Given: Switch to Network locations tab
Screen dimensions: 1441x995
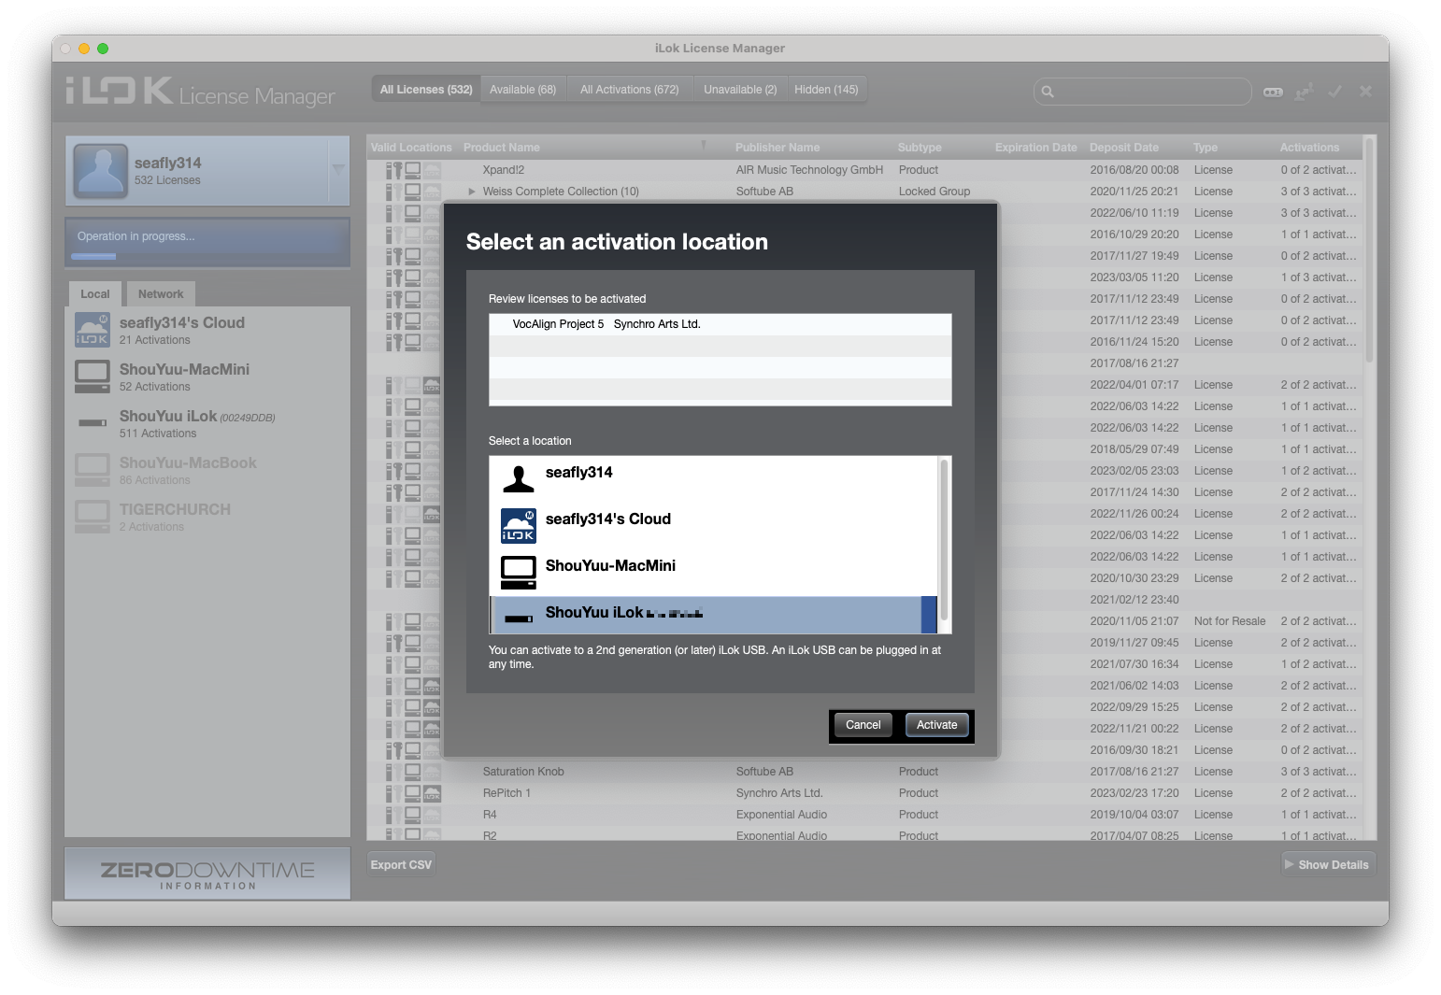Looking at the screenshot, I should pos(161,294).
